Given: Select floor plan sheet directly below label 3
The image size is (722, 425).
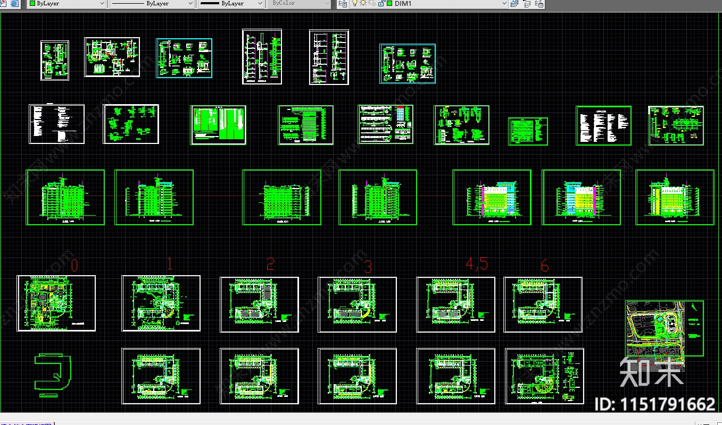Looking at the screenshot, I should click(357, 304).
